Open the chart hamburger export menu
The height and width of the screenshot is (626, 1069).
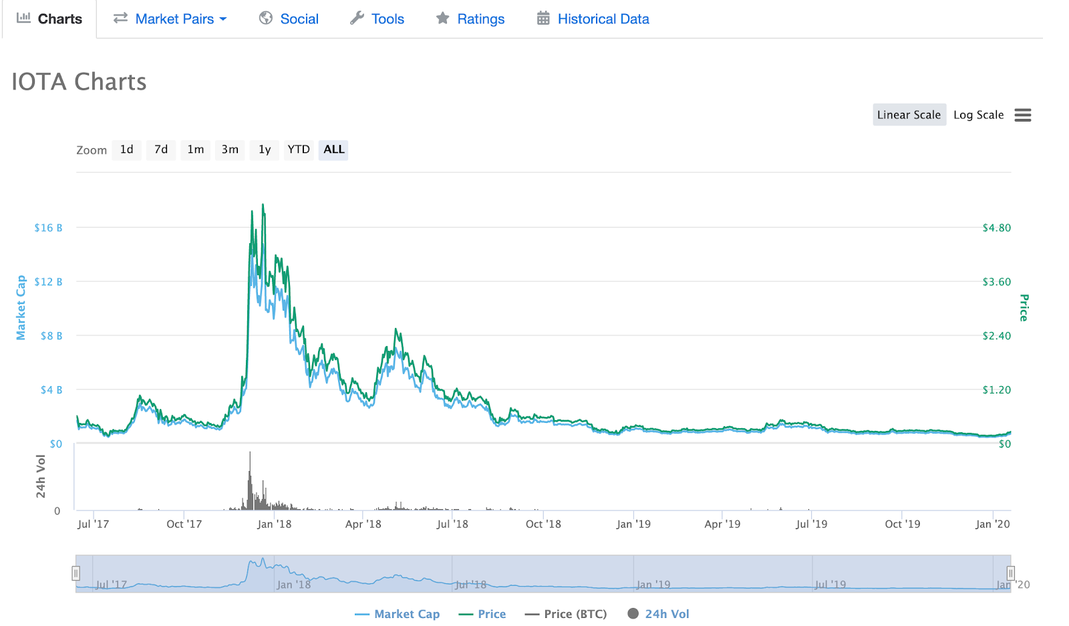(1022, 115)
